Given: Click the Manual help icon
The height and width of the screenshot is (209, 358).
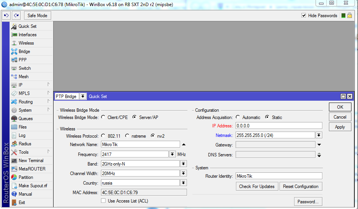Looking at the screenshot, I should pyautogui.click(x=14, y=194).
